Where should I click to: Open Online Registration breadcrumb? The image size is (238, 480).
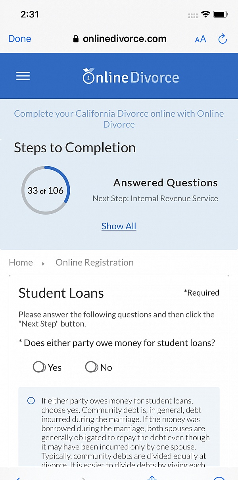click(x=94, y=263)
